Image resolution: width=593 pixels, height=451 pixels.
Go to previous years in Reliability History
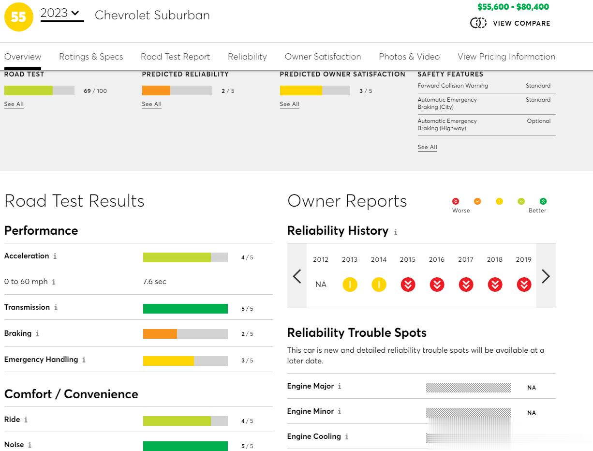click(297, 276)
